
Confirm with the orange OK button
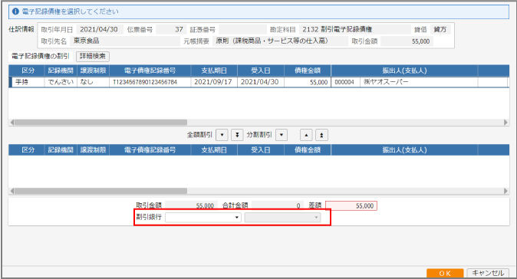(x=445, y=273)
